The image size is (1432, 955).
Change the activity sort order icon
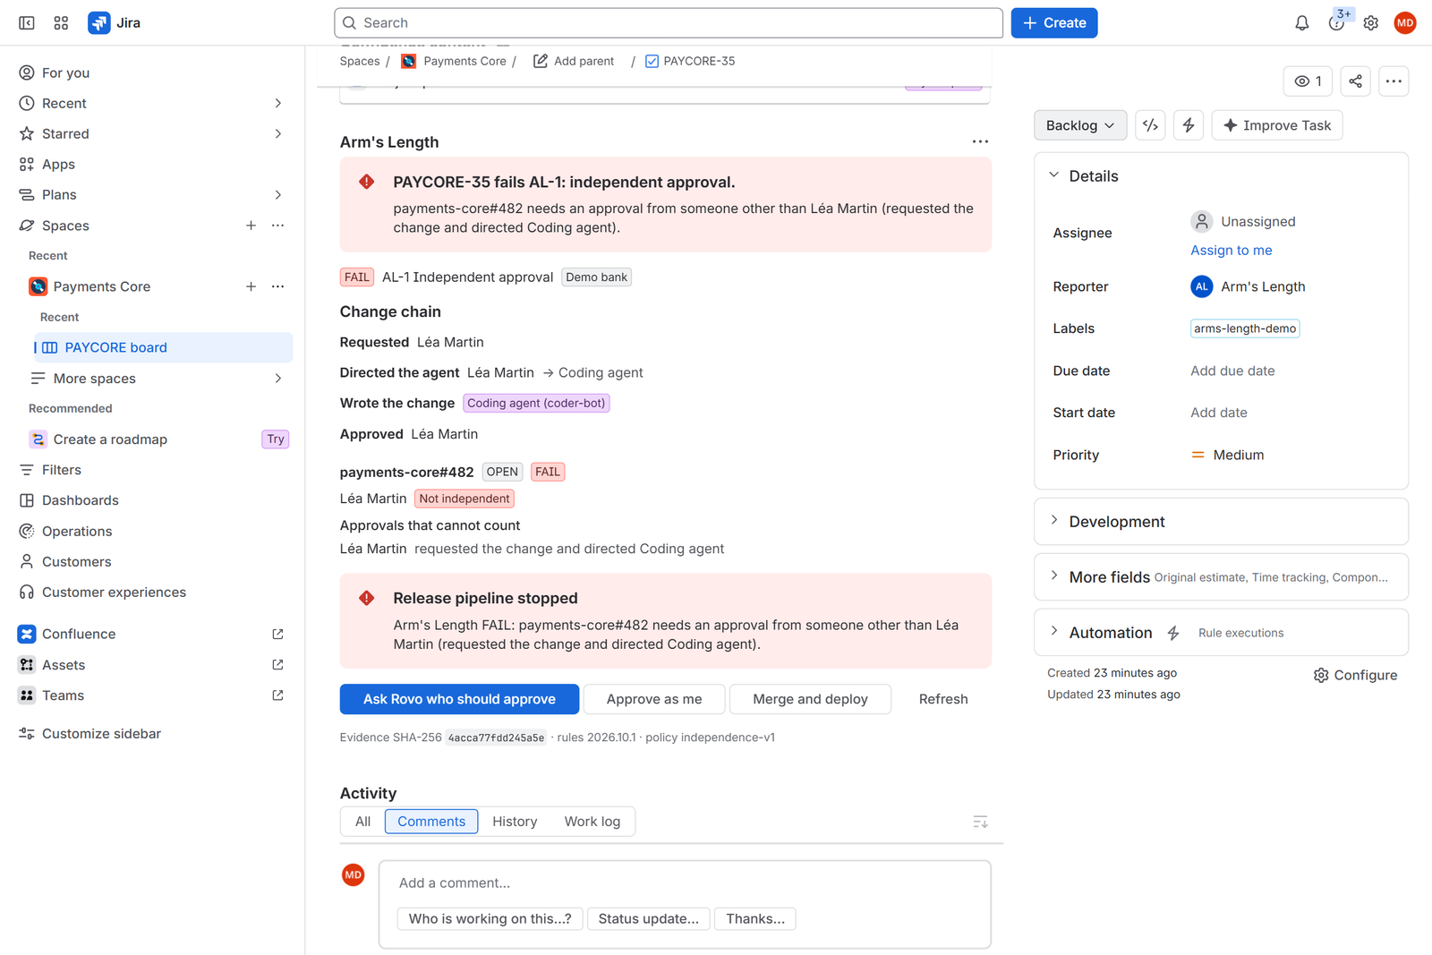pyautogui.click(x=980, y=822)
